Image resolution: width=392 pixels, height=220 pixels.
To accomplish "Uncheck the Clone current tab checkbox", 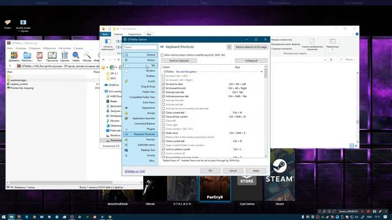I will click(164, 141).
